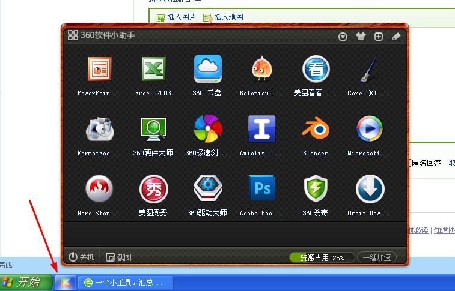The width and height of the screenshot is (455, 291).
Task: Click the edit pencil icon in header
Action: click(x=396, y=37)
